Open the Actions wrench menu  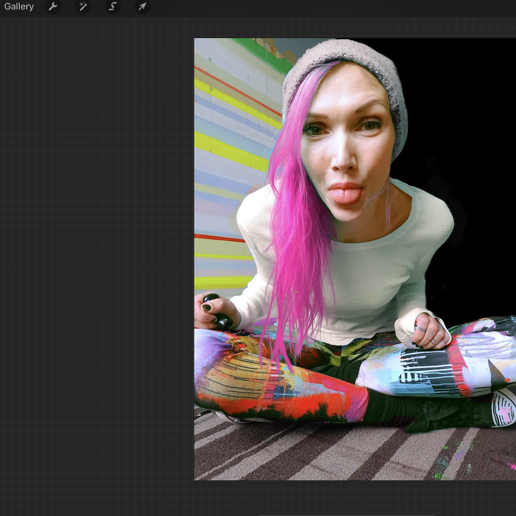point(53,6)
